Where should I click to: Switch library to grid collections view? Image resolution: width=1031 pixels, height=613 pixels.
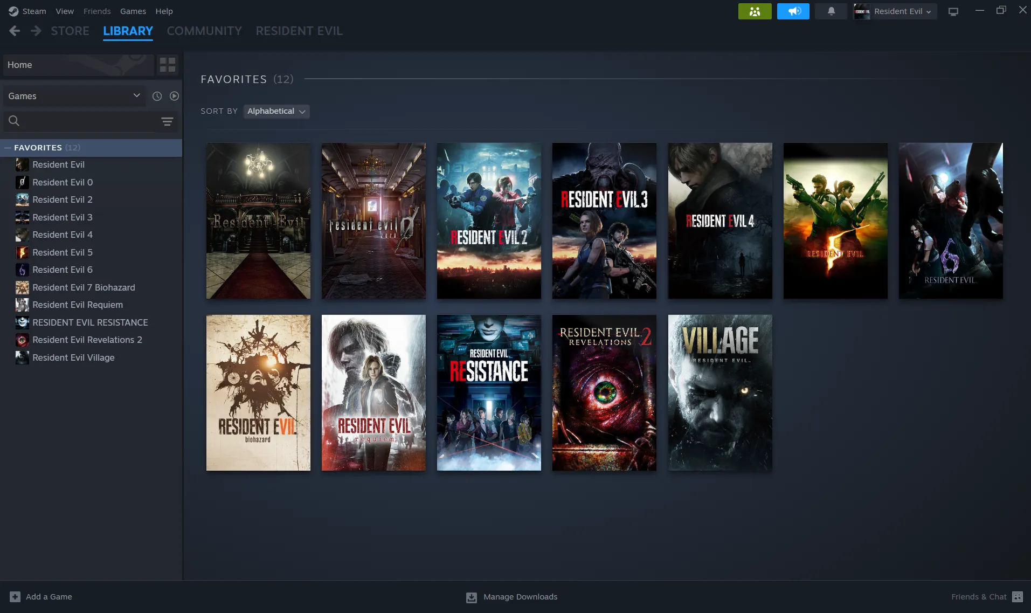pos(168,65)
